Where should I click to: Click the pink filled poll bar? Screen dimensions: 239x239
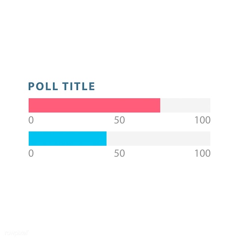(94, 105)
